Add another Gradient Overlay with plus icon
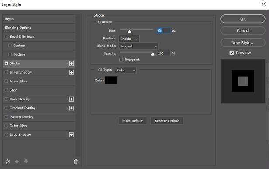Image resolution: width=269 pixels, height=169 pixels. pos(72,108)
